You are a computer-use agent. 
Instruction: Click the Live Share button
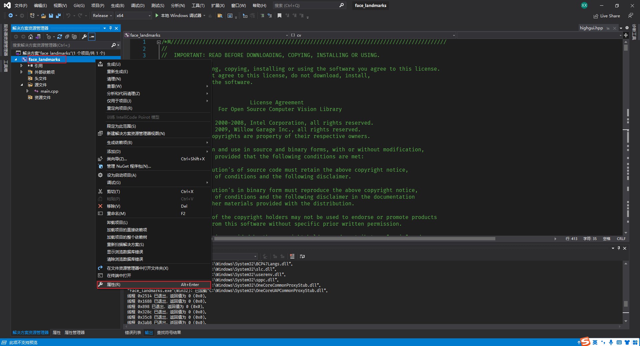pyautogui.click(x=607, y=16)
